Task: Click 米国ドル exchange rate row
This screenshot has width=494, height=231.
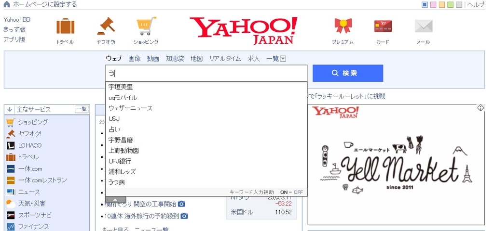Action: tap(261, 212)
